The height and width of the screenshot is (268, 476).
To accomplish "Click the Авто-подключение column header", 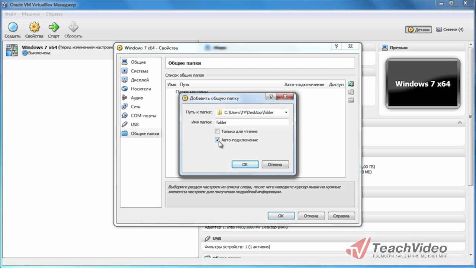I will [304, 84].
